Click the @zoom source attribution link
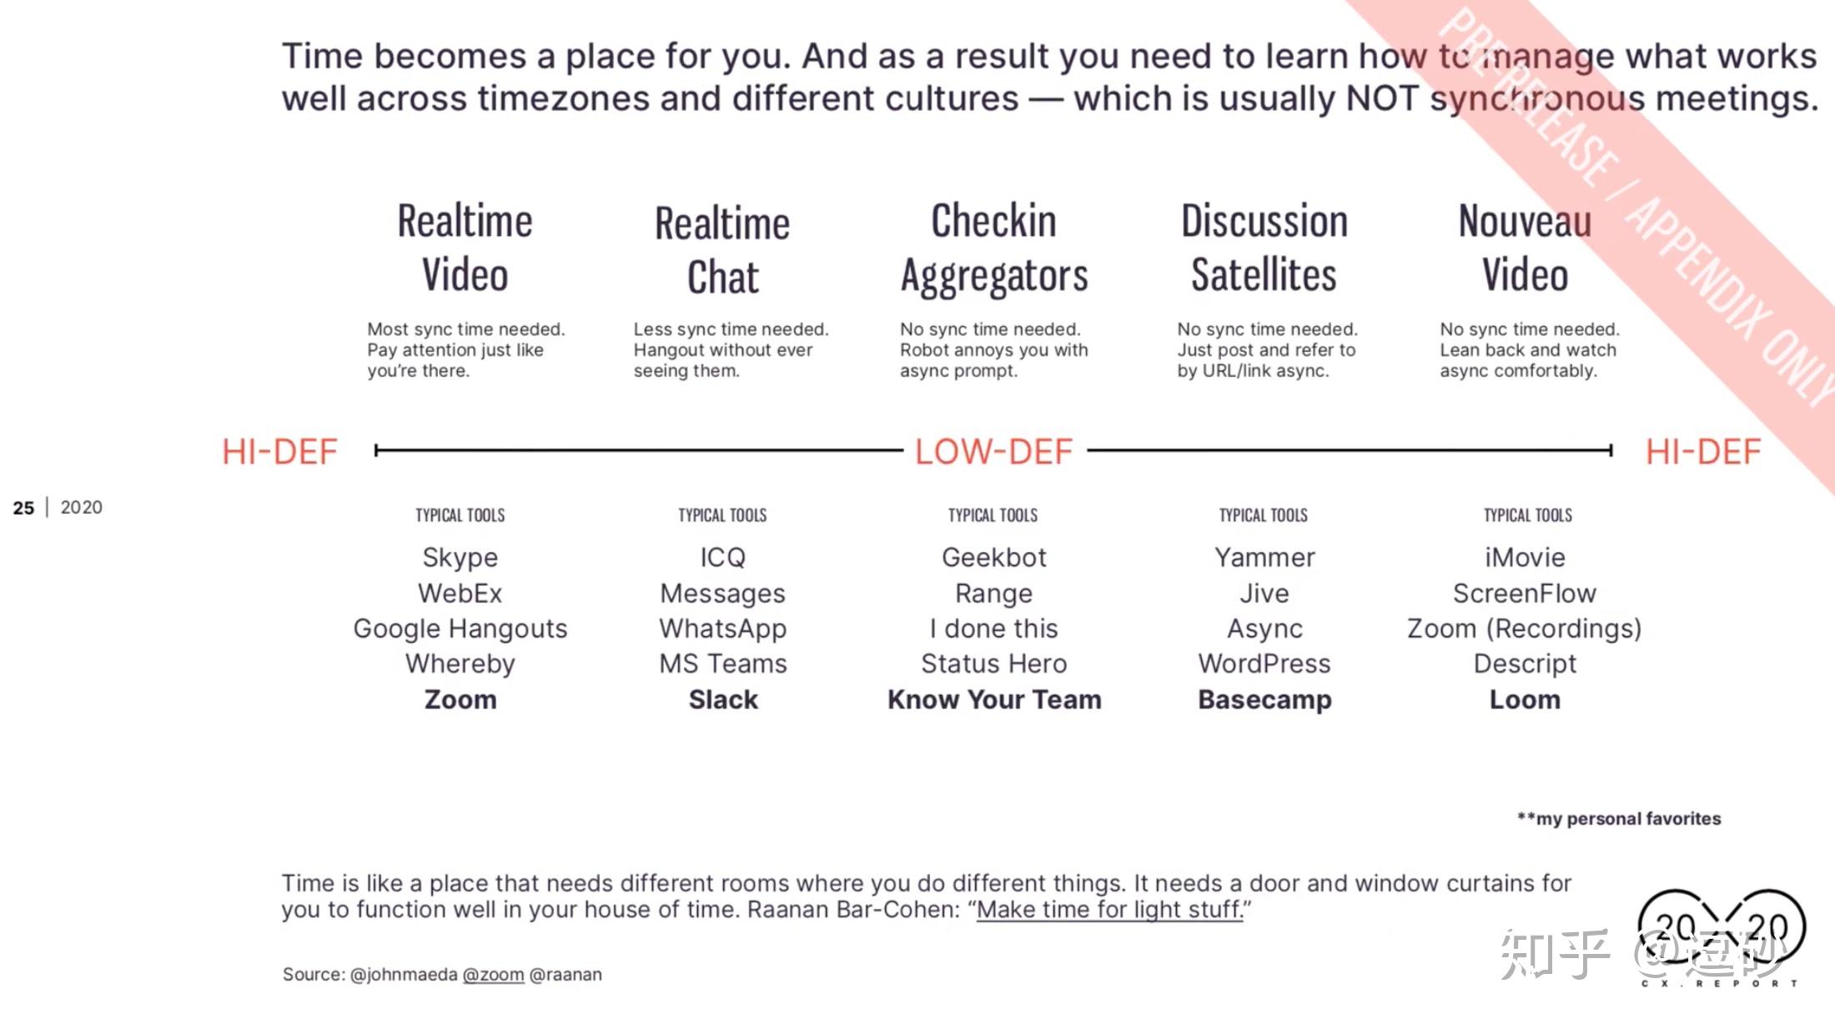 click(494, 975)
